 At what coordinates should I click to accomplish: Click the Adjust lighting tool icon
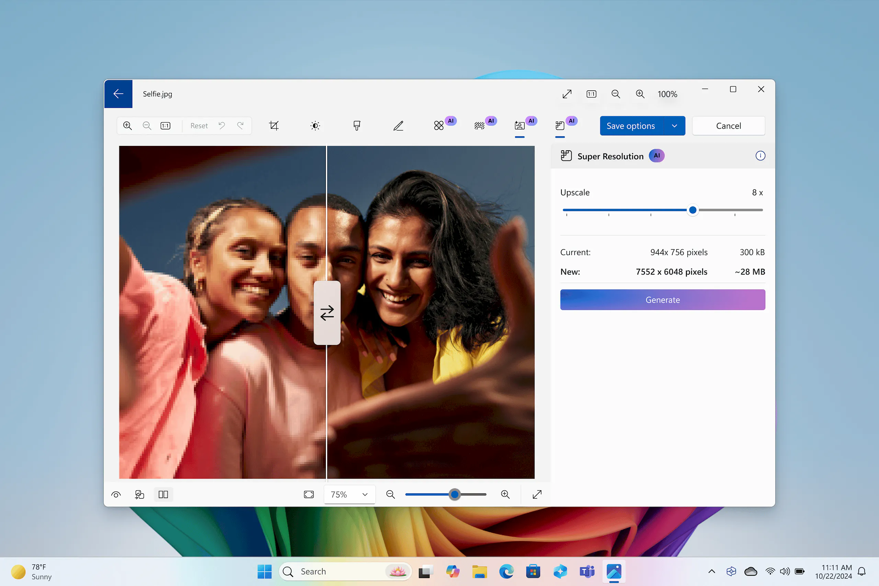(315, 126)
